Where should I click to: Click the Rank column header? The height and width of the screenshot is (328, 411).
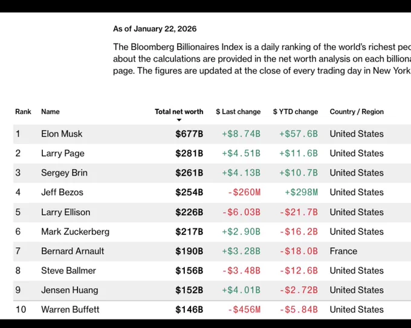click(x=23, y=112)
